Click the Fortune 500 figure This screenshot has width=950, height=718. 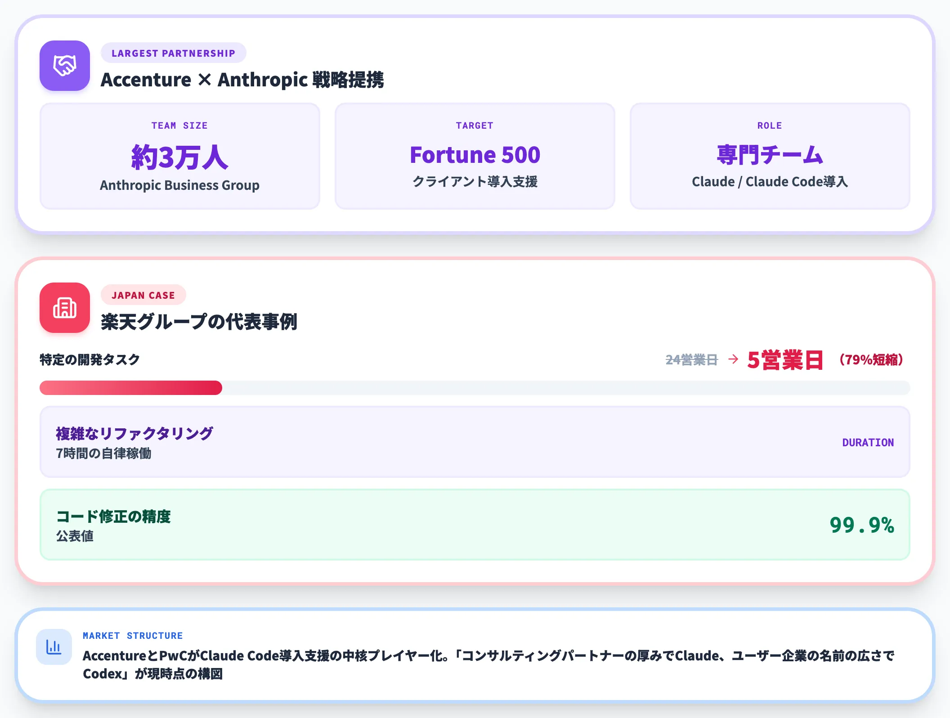pos(475,155)
